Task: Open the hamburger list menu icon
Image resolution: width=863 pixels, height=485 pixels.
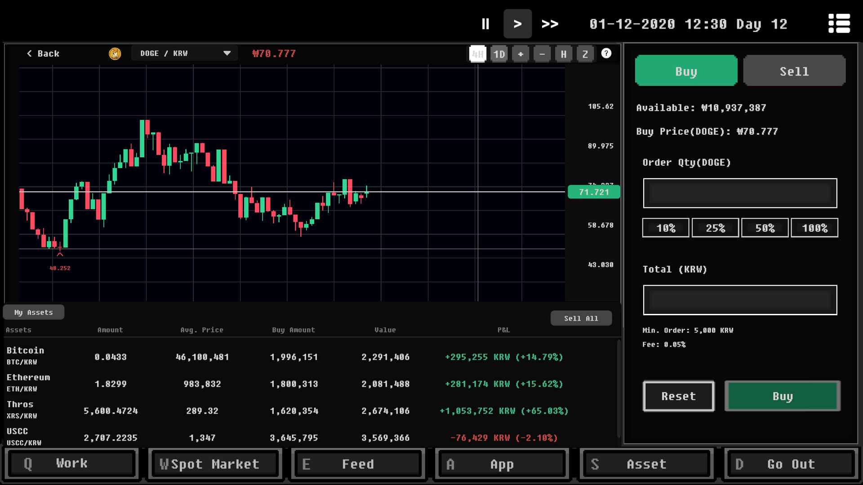Action: point(839,23)
